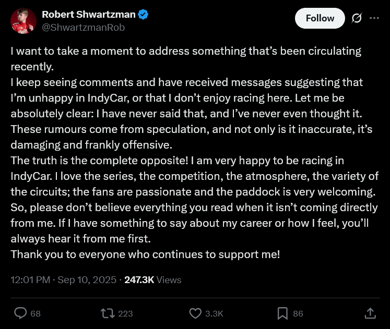
Task: Open the @ShwartzmanRob handle link
Action: pos(83,28)
